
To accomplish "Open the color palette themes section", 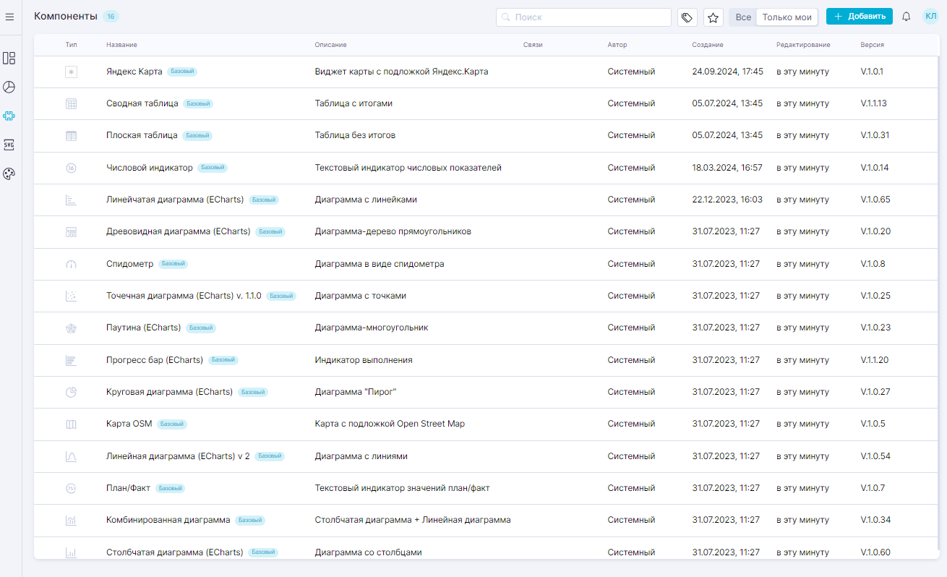I will pos(9,174).
